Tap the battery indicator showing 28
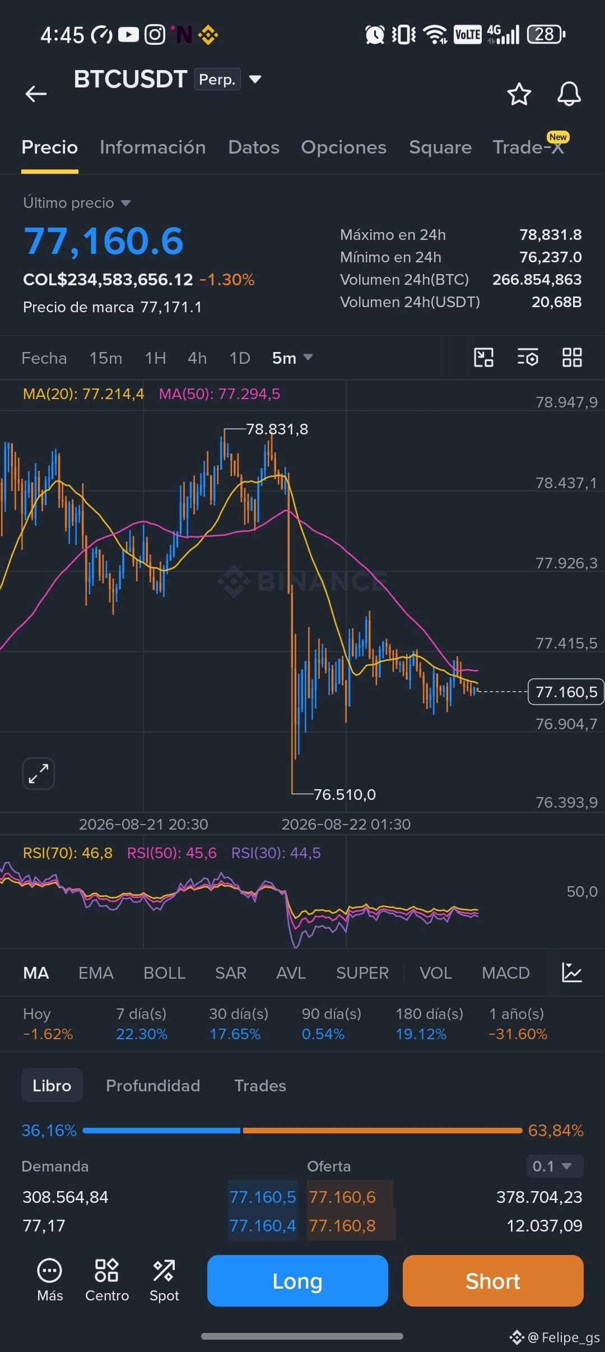The image size is (605, 1352). [x=546, y=35]
